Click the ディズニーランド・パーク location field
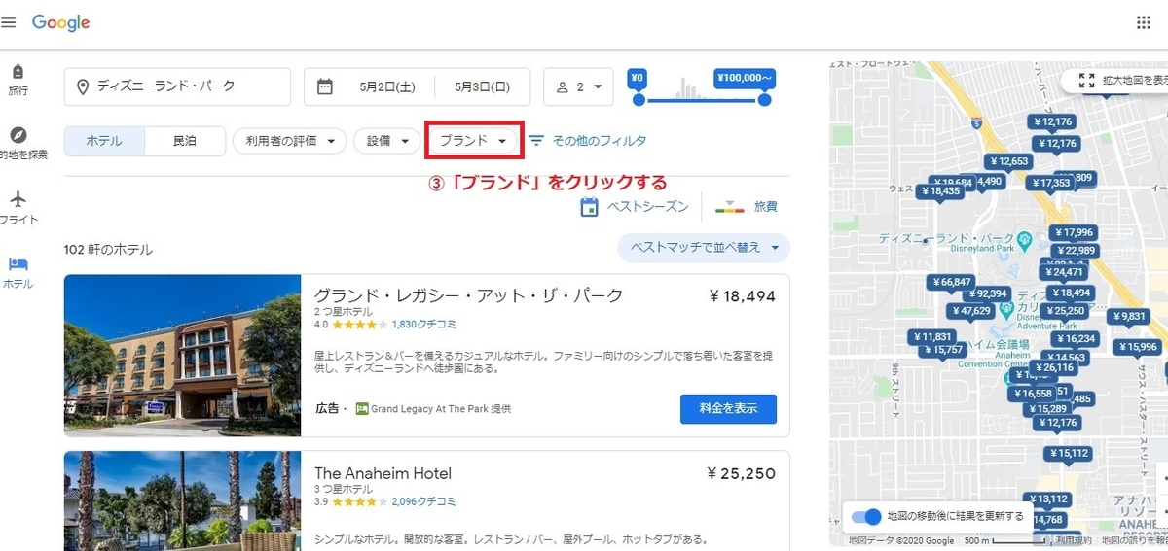The height and width of the screenshot is (551, 1168). (x=177, y=86)
